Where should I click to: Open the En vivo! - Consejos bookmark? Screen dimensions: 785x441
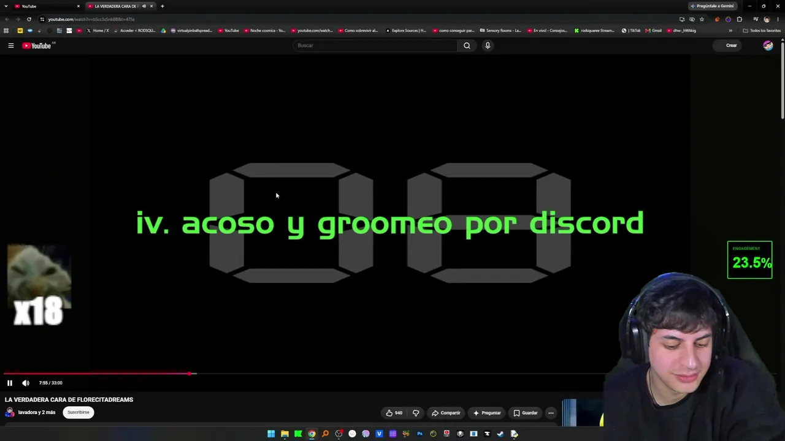[x=547, y=31]
